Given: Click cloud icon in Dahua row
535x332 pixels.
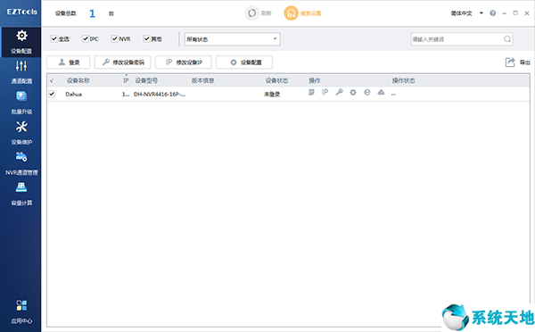Looking at the screenshot, I should [381, 92].
